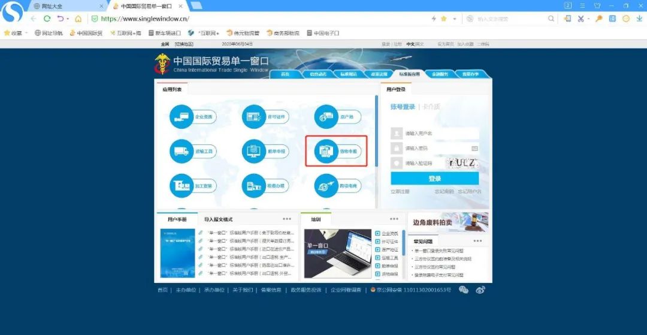Open the downloads arrow icon
Screen dimensions: 647x335
[x=640, y=19]
